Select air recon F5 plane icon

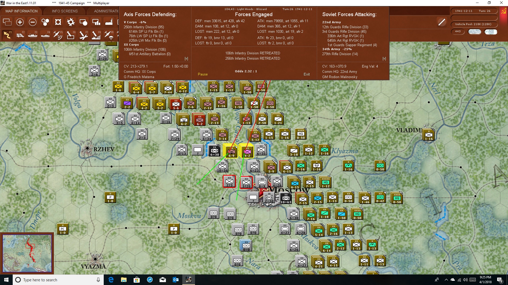58,35
